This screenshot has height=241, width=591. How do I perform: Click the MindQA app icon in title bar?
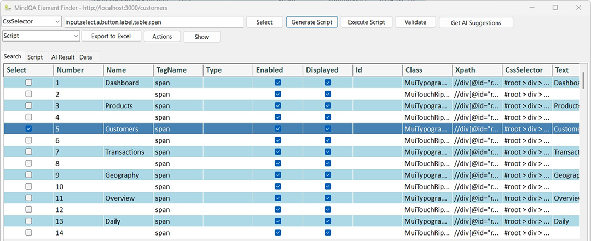coord(8,8)
